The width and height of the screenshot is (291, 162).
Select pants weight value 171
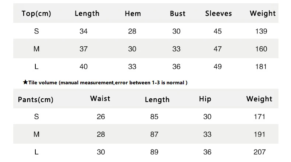pyautogui.click(x=259, y=117)
